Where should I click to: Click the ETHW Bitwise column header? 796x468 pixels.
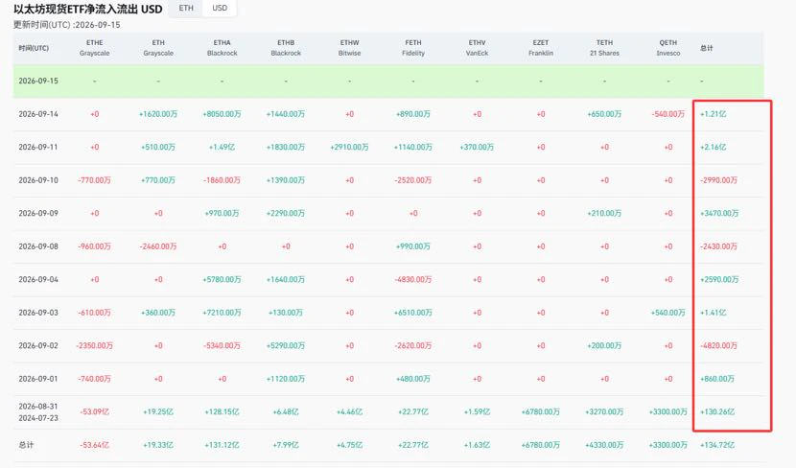pos(349,48)
